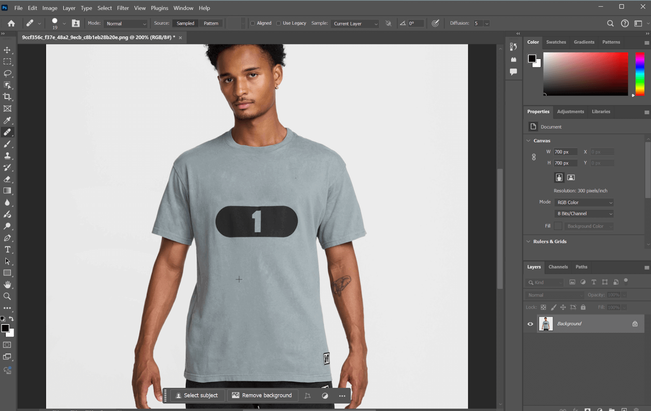Image resolution: width=651 pixels, height=411 pixels.
Task: Open the Sample dropdown showing Current Layer
Action: pos(354,23)
